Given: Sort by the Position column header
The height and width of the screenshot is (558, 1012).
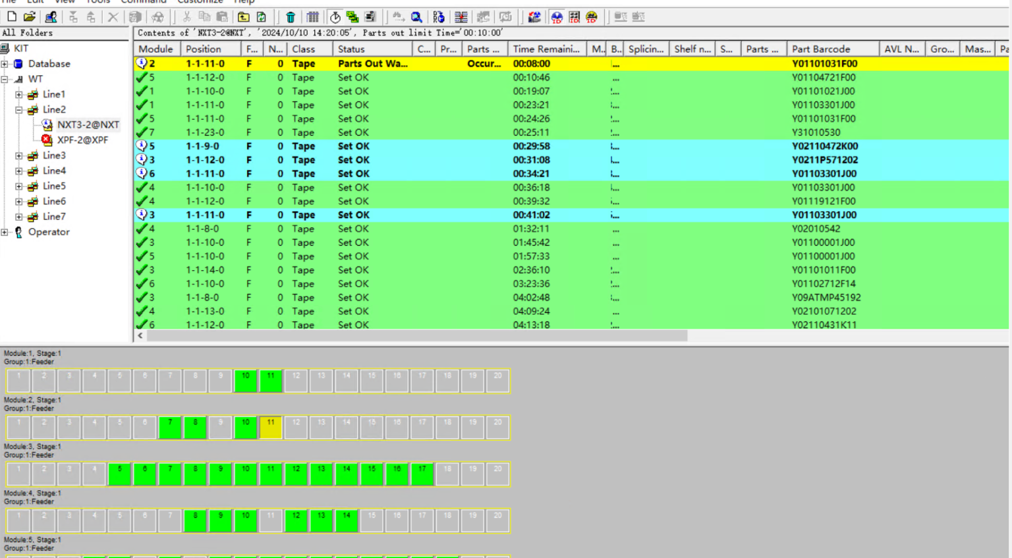Looking at the screenshot, I should pos(210,49).
